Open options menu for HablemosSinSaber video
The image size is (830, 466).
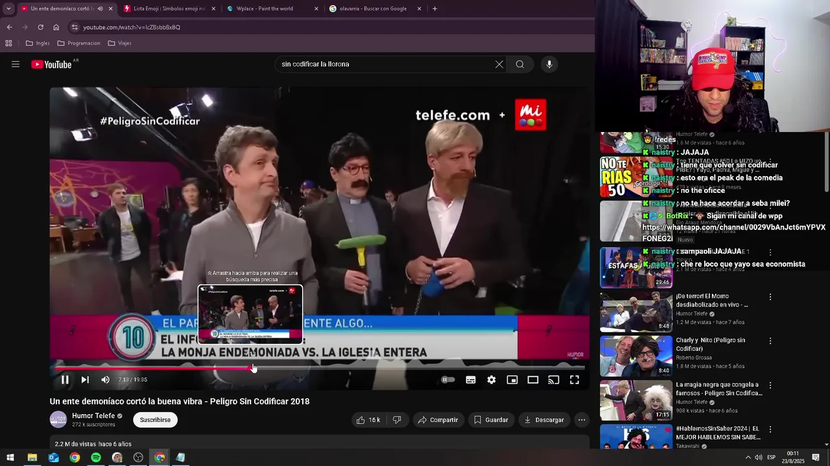coord(770,429)
